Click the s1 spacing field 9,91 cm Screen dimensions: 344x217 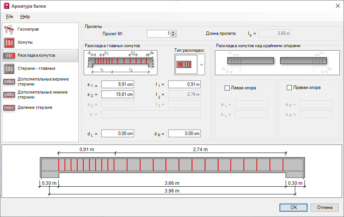tap(117, 84)
